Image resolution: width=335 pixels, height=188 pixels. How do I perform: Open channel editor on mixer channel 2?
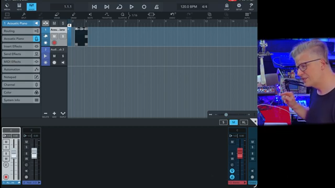point(26,165)
